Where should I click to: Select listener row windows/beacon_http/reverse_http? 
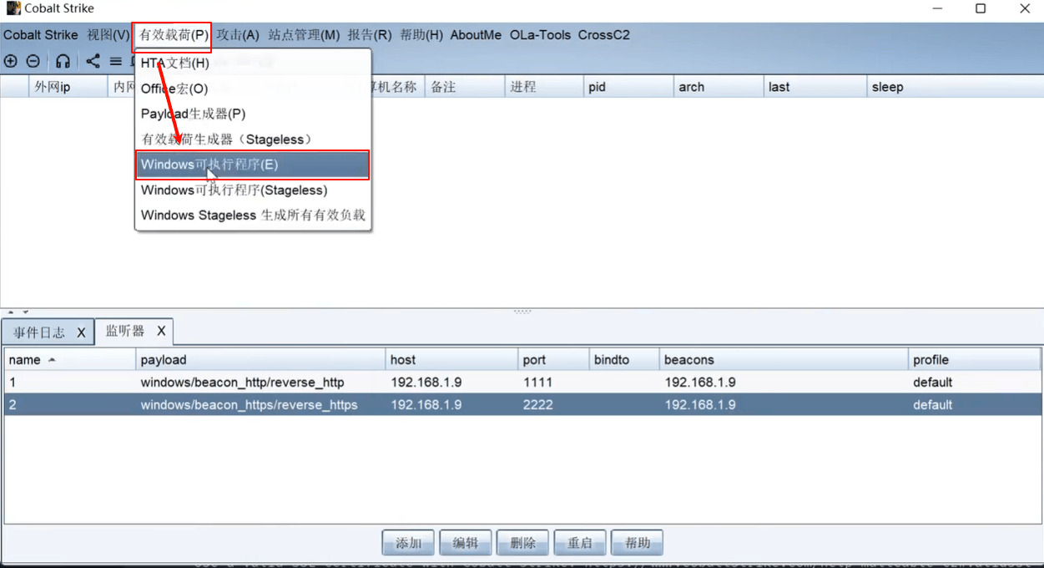522,383
